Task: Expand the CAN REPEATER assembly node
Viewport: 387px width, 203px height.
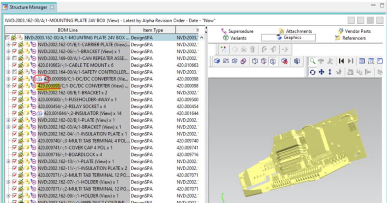Action: coord(8,58)
